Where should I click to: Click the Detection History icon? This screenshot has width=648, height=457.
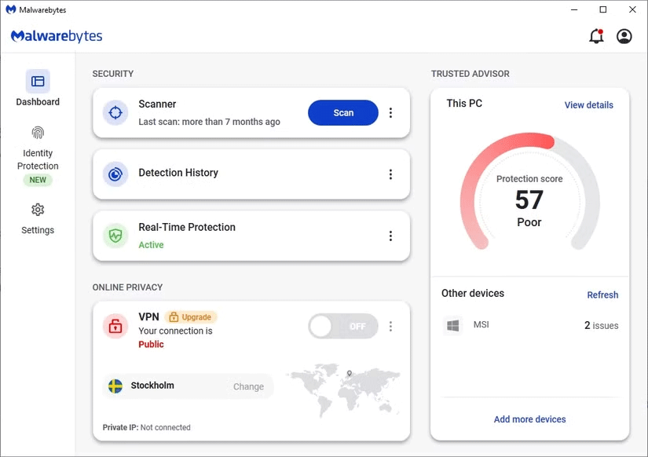click(115, 174)
